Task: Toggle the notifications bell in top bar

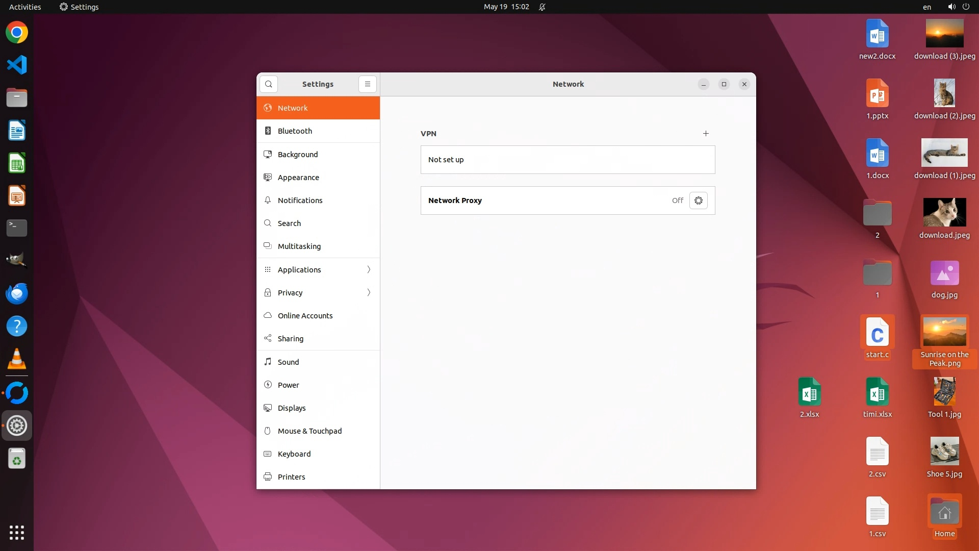Action: [542, 7]
